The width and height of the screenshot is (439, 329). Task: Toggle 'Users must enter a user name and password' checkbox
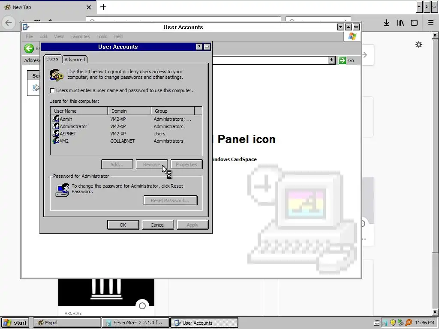point(52,91)
